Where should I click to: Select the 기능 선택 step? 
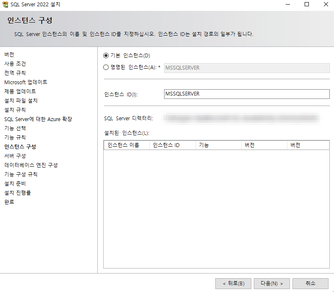tap(15, 128)
